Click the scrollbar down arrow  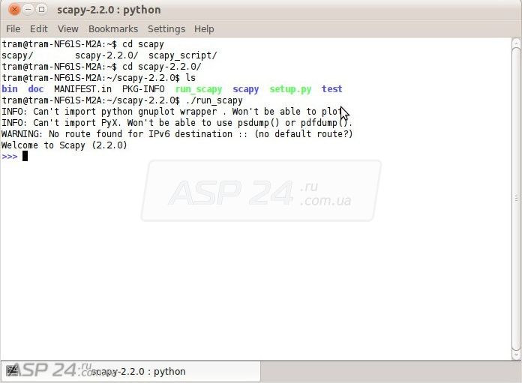[x=516, y=354]
